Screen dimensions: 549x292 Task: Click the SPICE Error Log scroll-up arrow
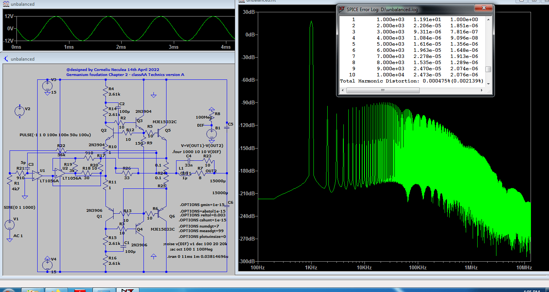coord(488,20)
